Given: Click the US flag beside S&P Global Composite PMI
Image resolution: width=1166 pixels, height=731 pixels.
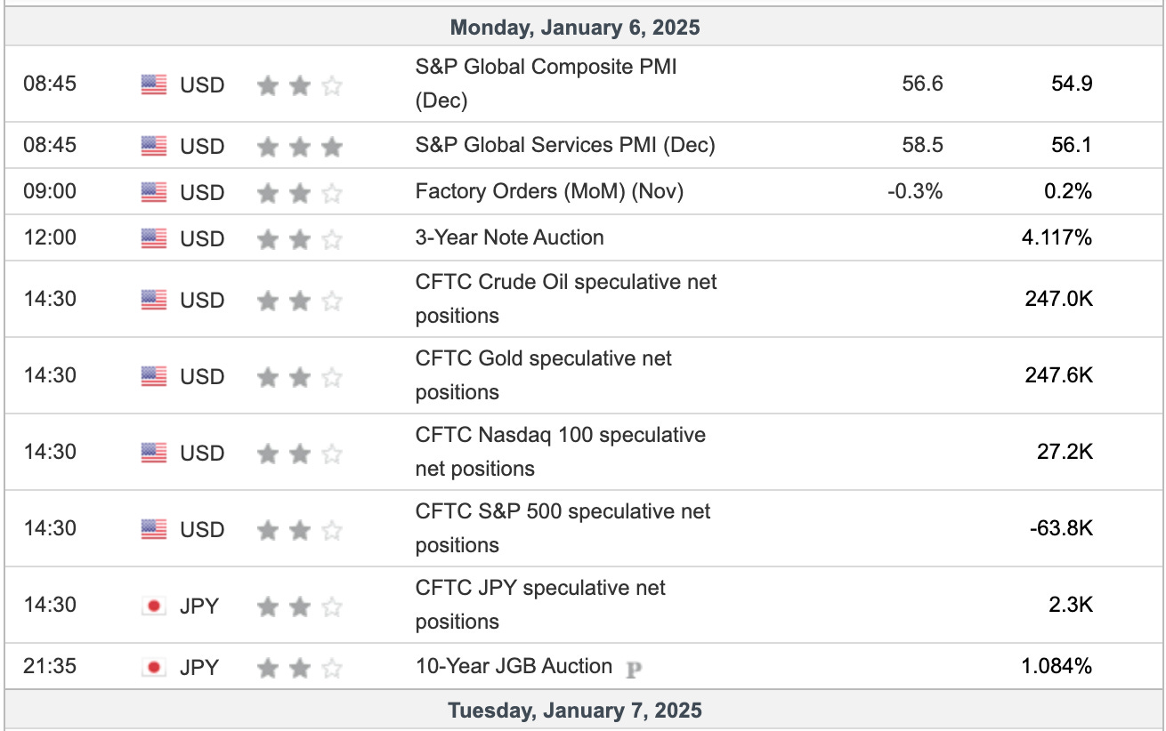Looking at the screenshot, I should (x=154, y=84).
